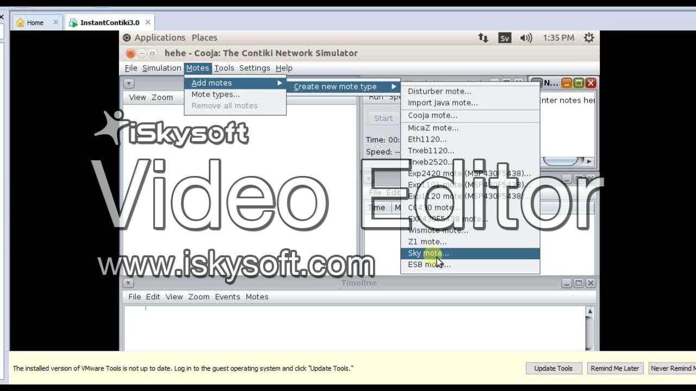Open the Tools menu
This screenshot has width=696, height=391.
point(224,68)
